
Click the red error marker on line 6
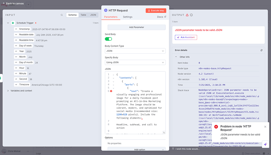click(111, 91)
